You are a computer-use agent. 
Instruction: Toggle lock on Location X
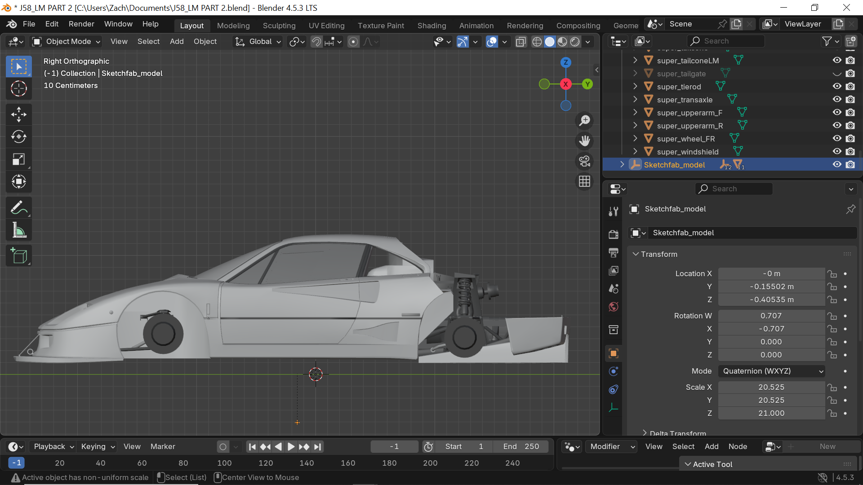(832, 274)
